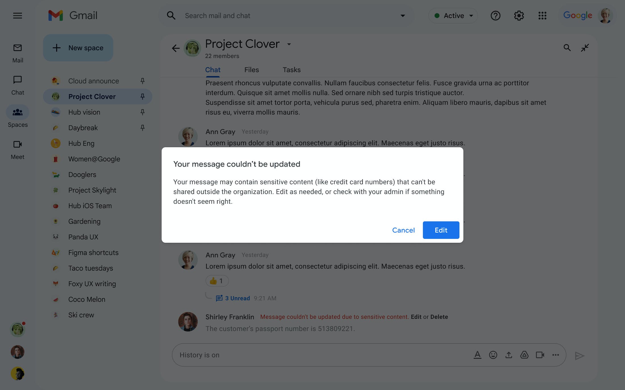Click Cancel to dismiss the dialog

click(x=403, y=230)
